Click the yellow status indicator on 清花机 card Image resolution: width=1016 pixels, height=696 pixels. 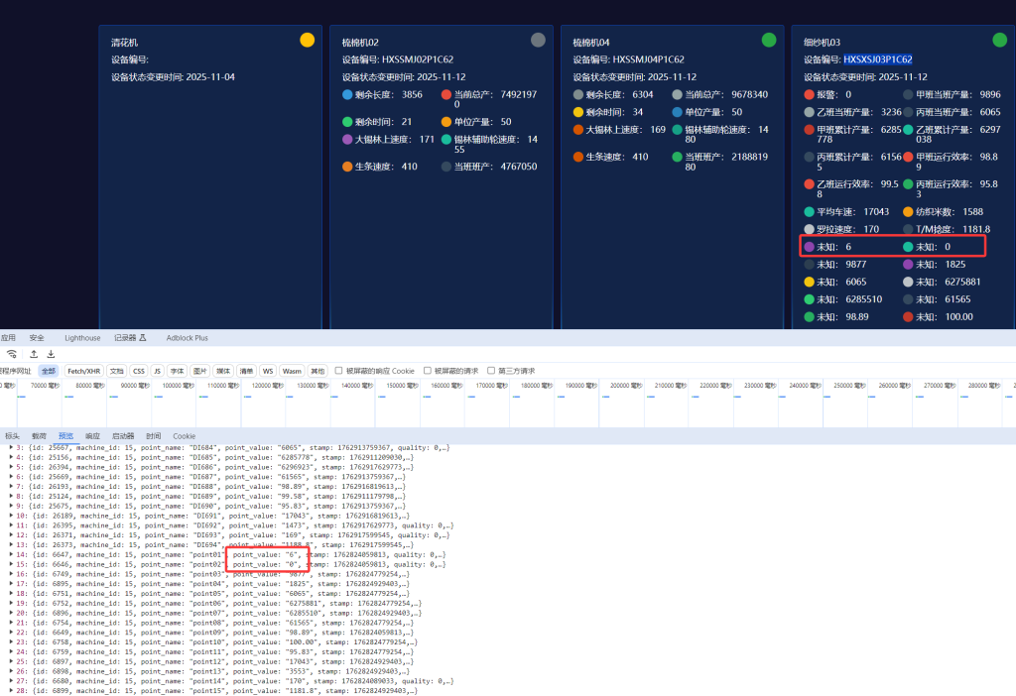coord(308,41)
